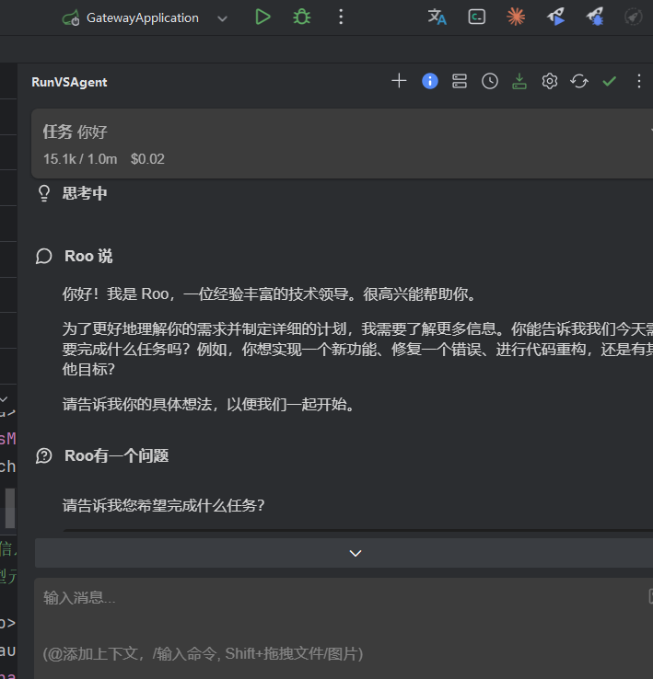
Task: Start debugging with the bug icon
Action: coord(302,17)
